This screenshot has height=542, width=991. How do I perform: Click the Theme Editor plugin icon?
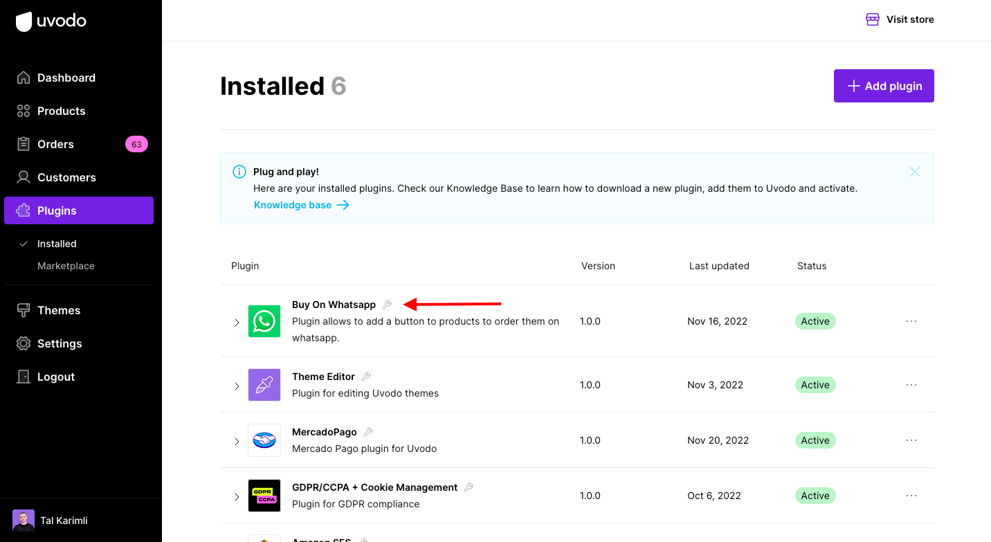tap(264, 385)
